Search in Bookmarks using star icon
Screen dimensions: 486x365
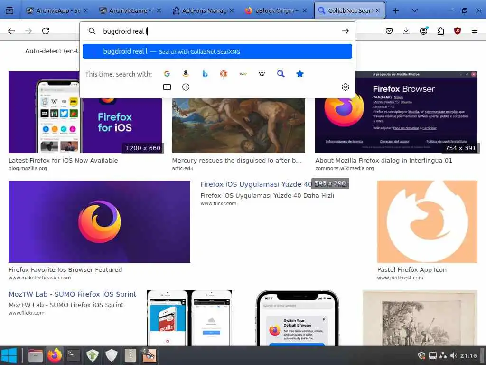point(300,74)
